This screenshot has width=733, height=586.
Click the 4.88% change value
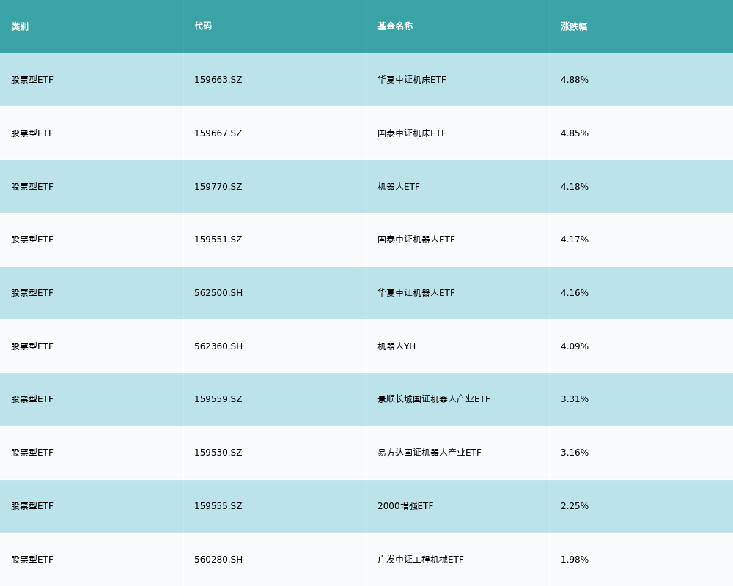coord(574,80)
